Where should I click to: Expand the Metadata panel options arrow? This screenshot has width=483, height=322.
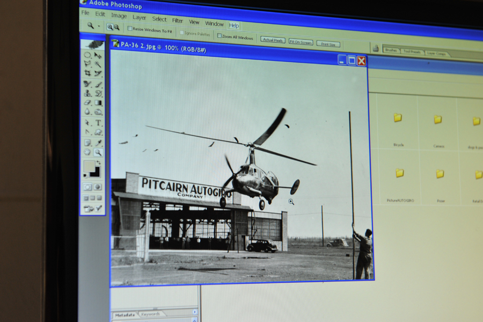pyautogui.click(x=194, y=312)
